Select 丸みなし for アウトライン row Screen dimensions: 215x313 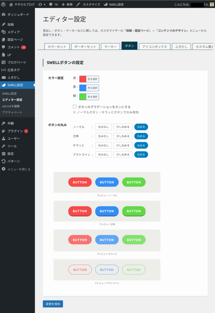click(103, 154)
